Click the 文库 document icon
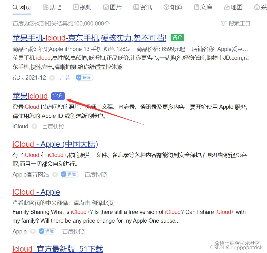 point(196,7)
